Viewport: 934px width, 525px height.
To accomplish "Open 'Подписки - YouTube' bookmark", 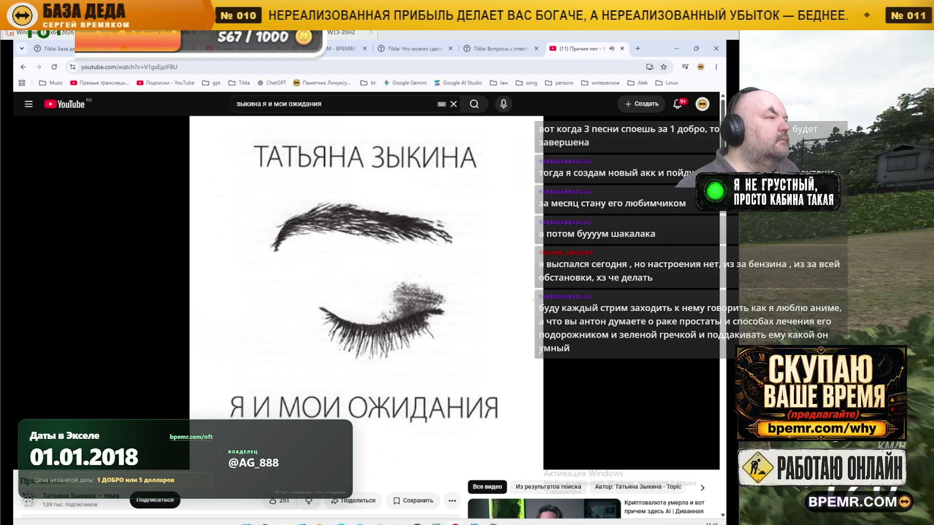I will pos(166,83).
